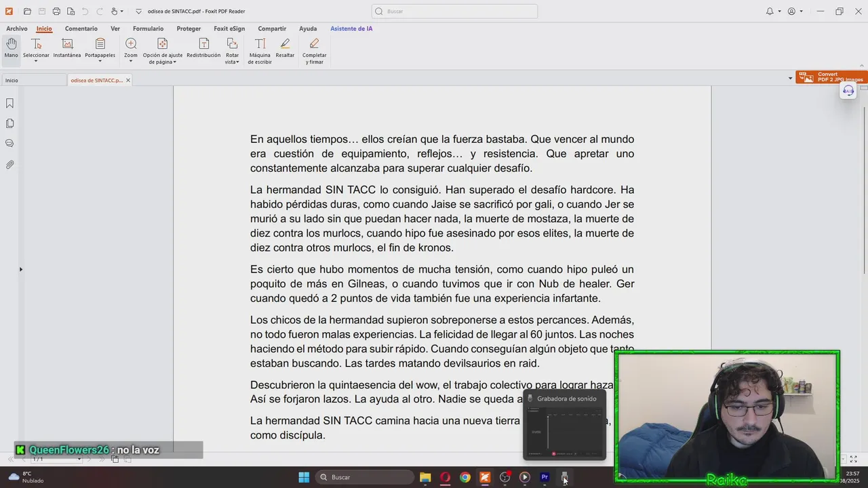The image size is (868, 488).
Task: Open the document tab list dropdown arrow
Action: [790, 79]
